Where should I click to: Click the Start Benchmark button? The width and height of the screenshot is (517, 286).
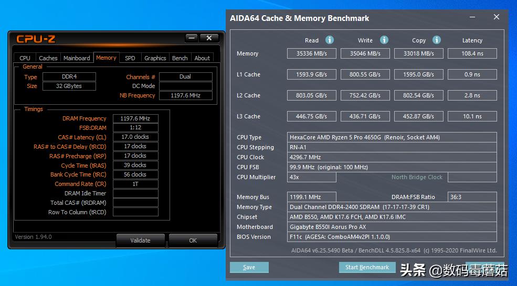[x=367, y=267]
